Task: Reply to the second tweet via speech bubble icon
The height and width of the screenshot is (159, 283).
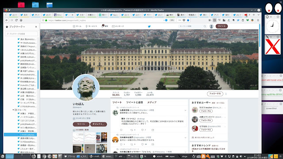Action: click(x=121, y=144)
